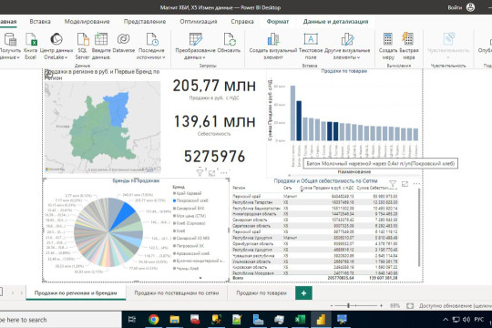This screenshot has height=328, width=492.
Task: Adjust the zoom level slider
Action: click(348, 305)
